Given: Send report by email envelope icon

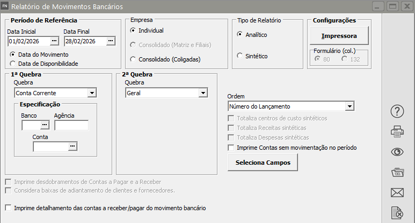Looking at the screenshot, I should pos(398,192).
